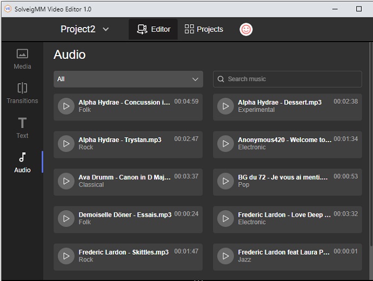This screenshot has height=281, width=373.
Task: Play BG du 72 - Je vous ai menti preview
Action: click(225, 181)
